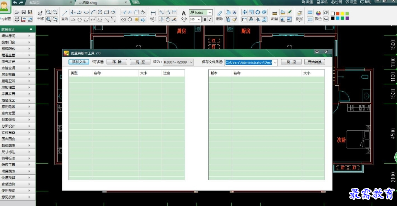Click the hatch fill tool icon
This screenshot has width=397, height=206.
pos(136,19)
